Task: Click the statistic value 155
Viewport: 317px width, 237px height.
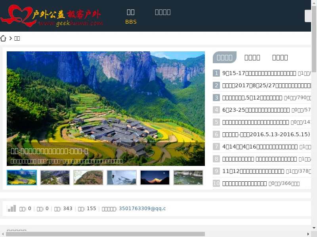Action: (x=92, y=209)
